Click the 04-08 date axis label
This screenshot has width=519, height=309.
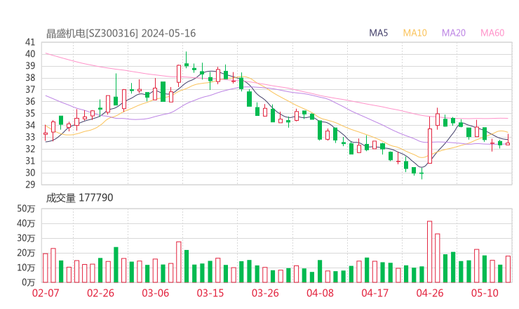coord(320,293)
